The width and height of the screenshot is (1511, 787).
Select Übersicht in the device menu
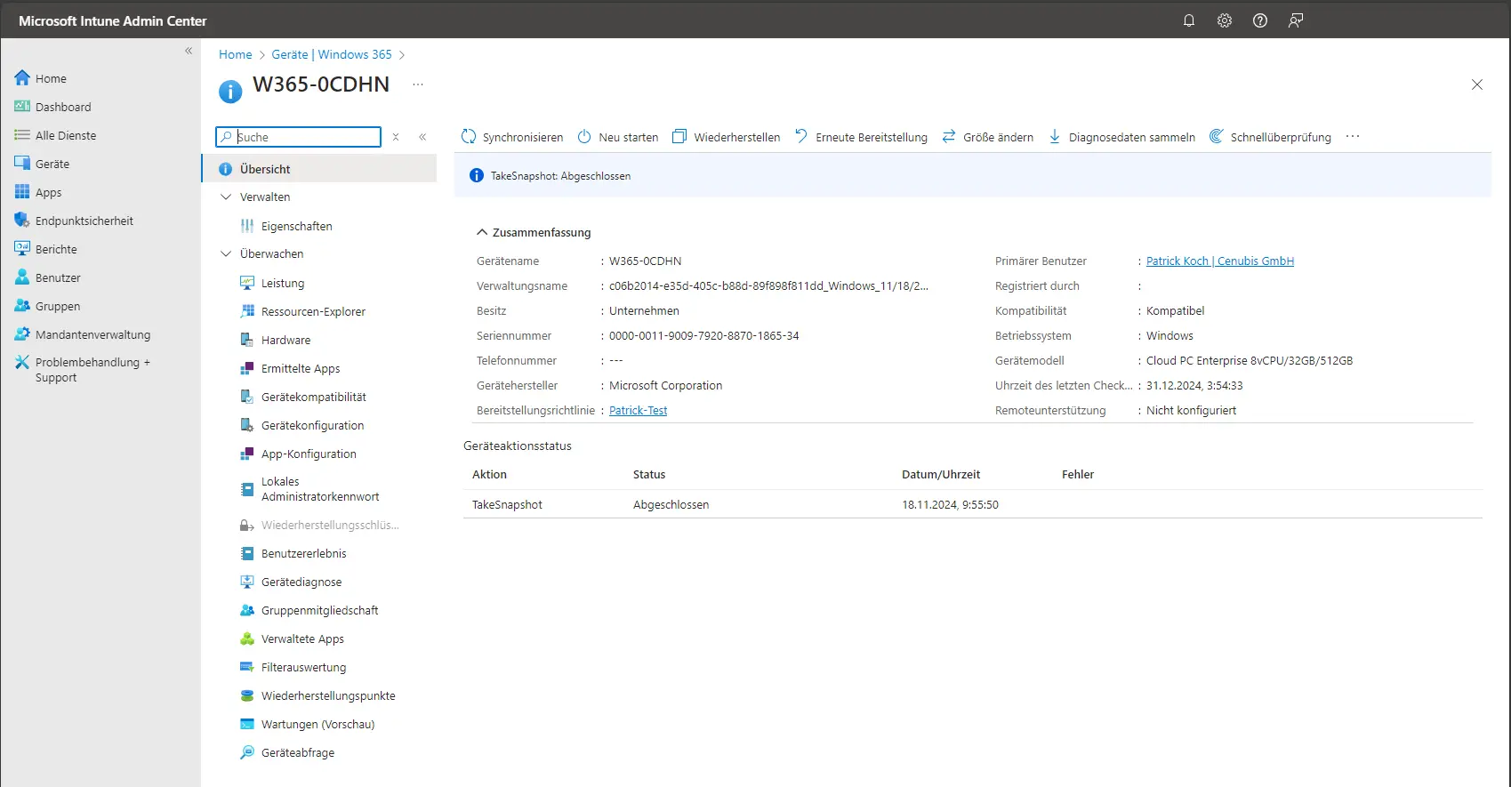[x=319, y=169]
